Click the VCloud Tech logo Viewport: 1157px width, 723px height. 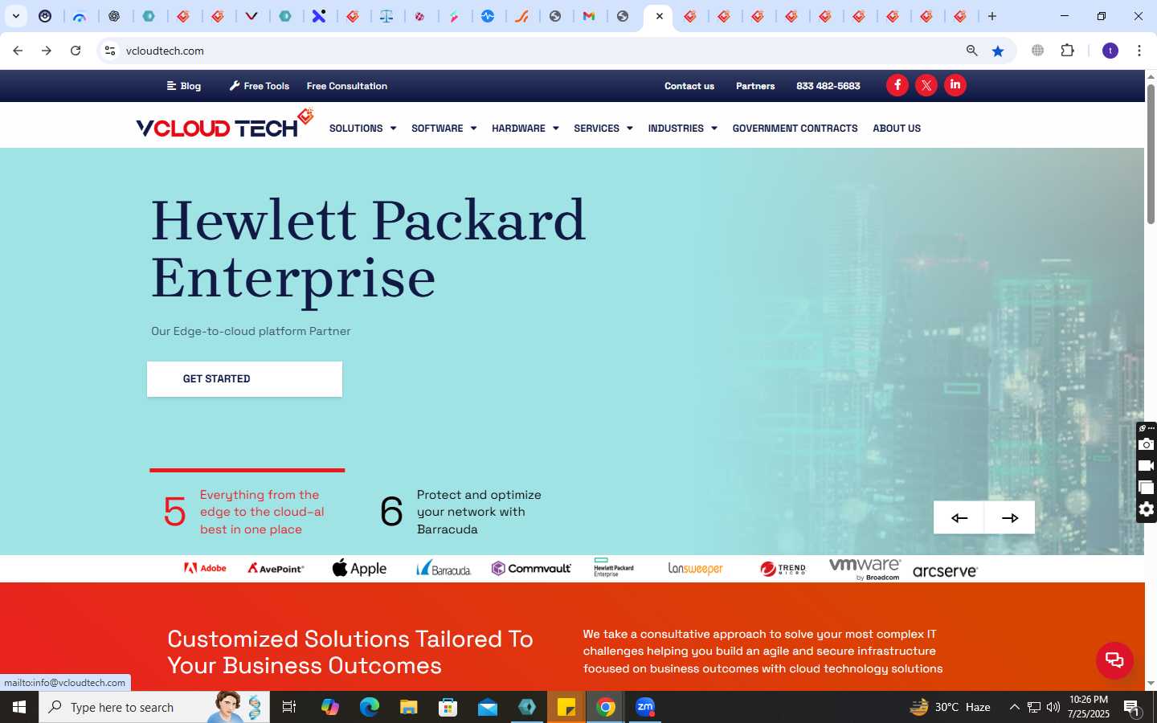coord(224,125)
